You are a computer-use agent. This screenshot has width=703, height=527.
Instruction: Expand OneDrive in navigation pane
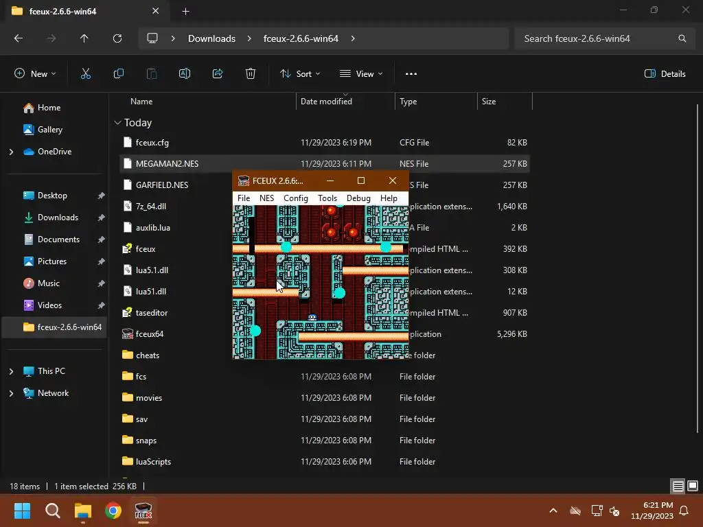(11, 152)
